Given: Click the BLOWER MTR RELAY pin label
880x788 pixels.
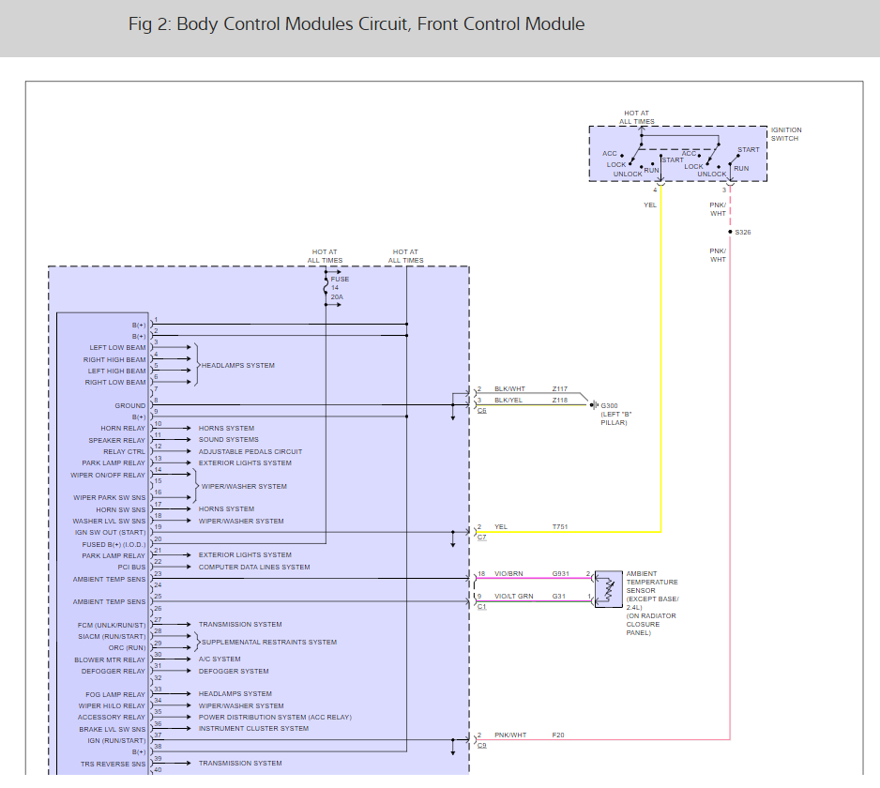Looking at the screenshot, I should [110, 660].
